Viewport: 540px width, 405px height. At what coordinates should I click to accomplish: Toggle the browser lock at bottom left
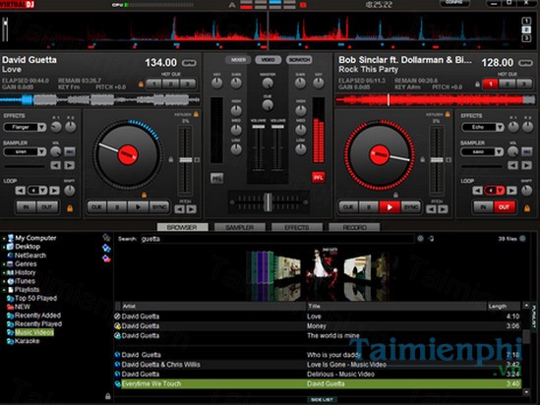(108, 396)
